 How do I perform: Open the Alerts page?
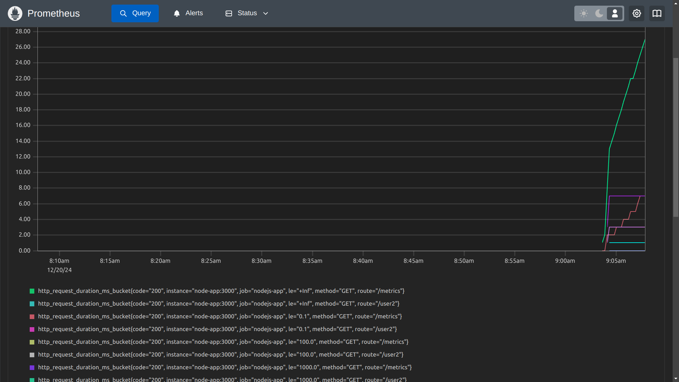(188, 13)
